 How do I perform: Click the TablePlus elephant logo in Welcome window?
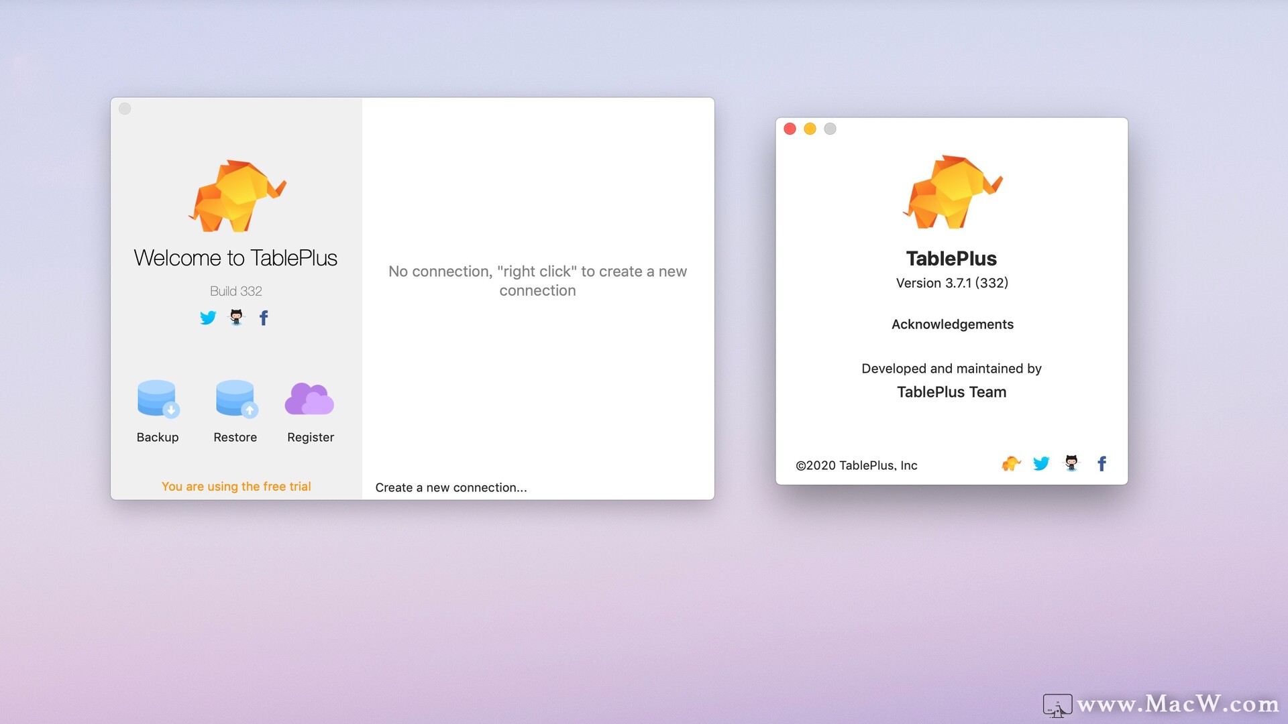tap(237, 196)
